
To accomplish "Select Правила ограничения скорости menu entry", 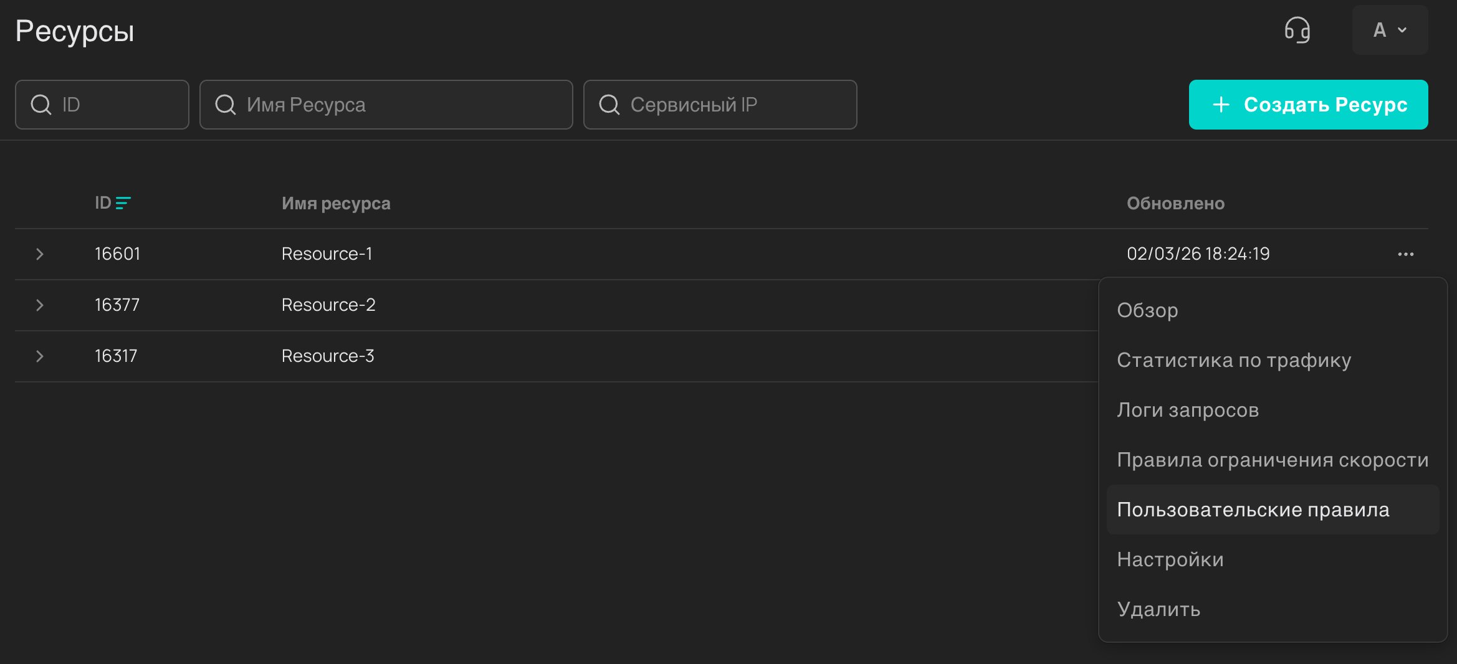I will pyautogui.click(x=1273, y=460).
